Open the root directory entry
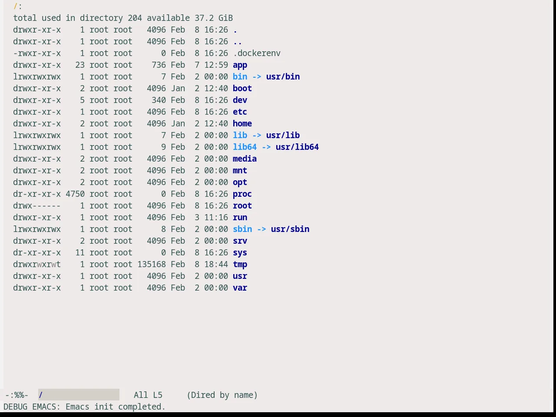The width and height of the screenshot is (556, 417). pyautogui.click(x=242, y=206)
